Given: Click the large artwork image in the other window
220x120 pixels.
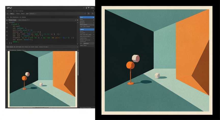Looking at the screenshot, I should pyautogui.click(x=157, y=60).
